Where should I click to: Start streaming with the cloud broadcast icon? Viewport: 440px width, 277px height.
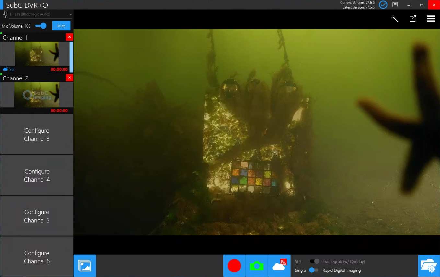(x=279, y=266)
